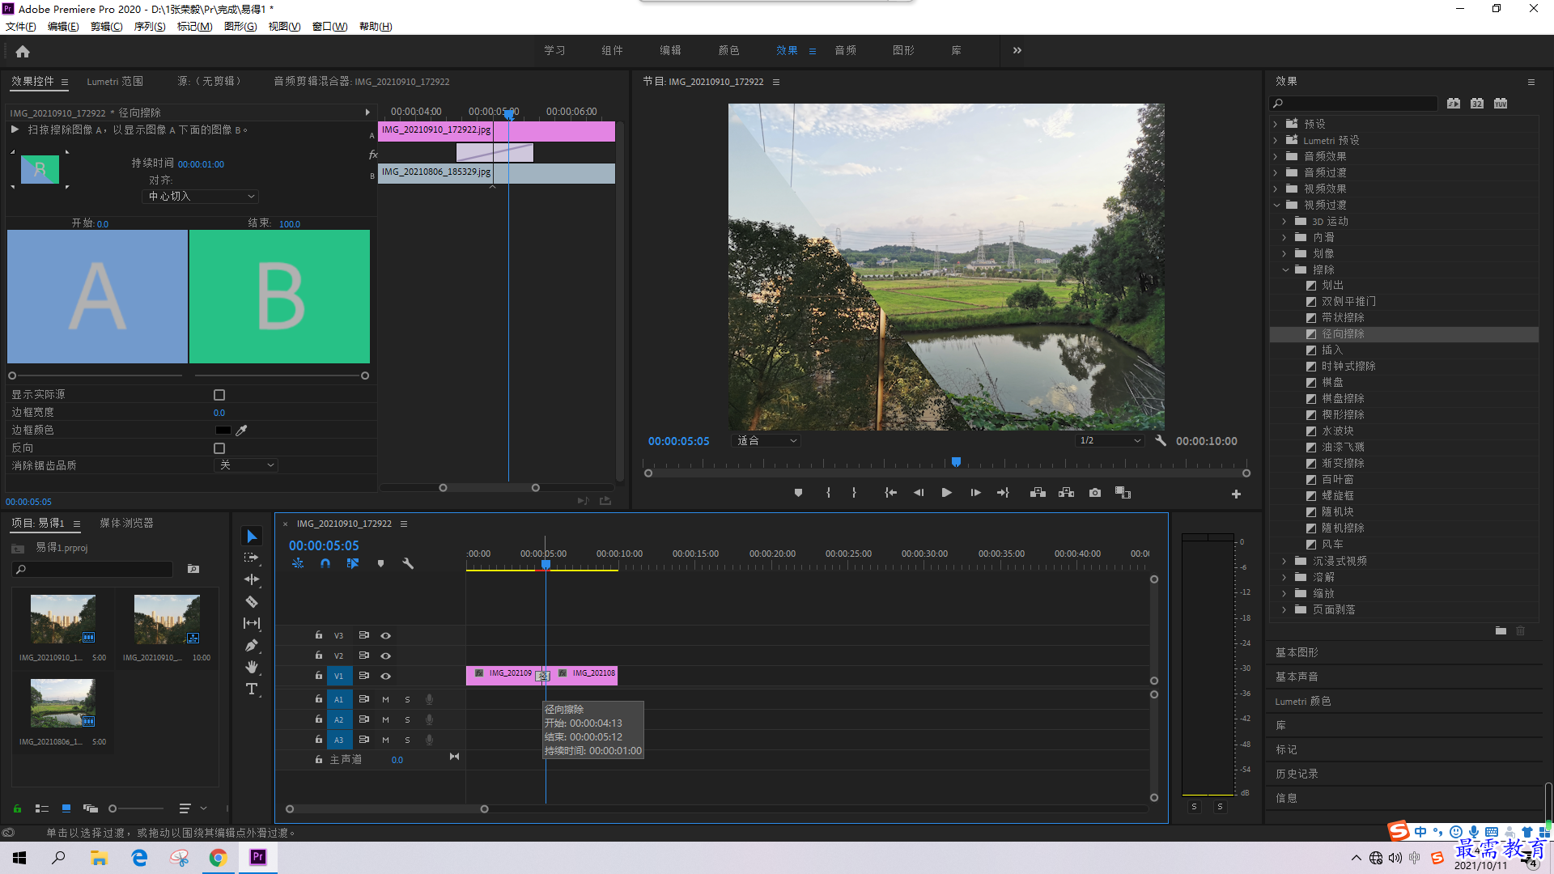Mute the A3 audio track
Screen dimensions: 1554x874
pos(385,740)
